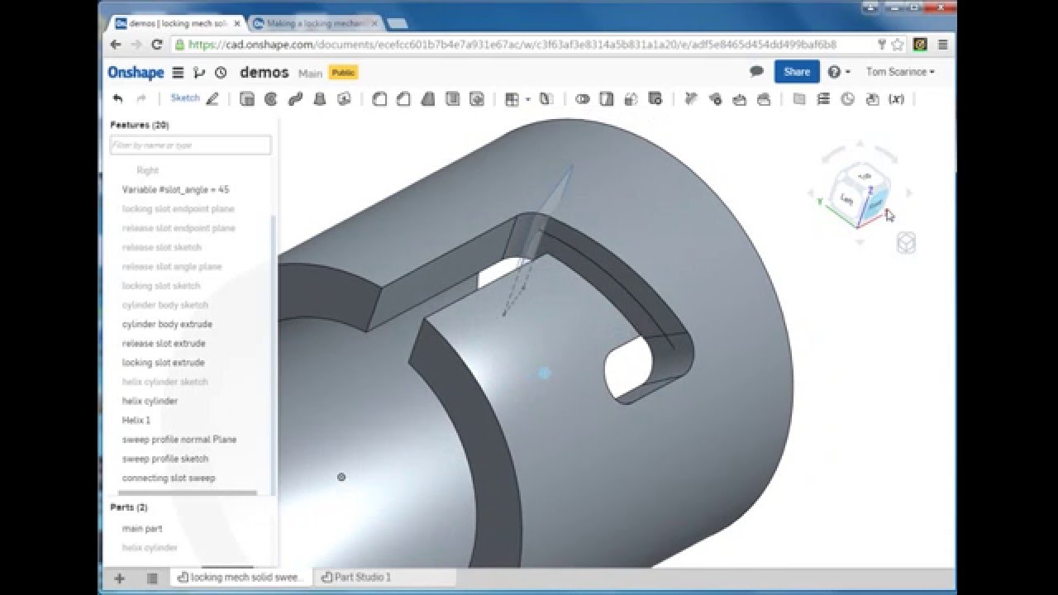
Task: Select the Thicken tool icon
Action: point(344,99)
